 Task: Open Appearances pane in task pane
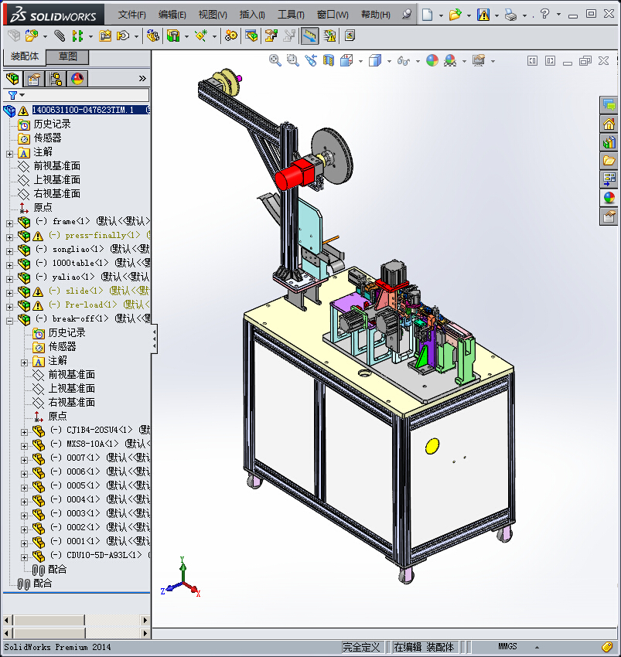tap(609, 198)
